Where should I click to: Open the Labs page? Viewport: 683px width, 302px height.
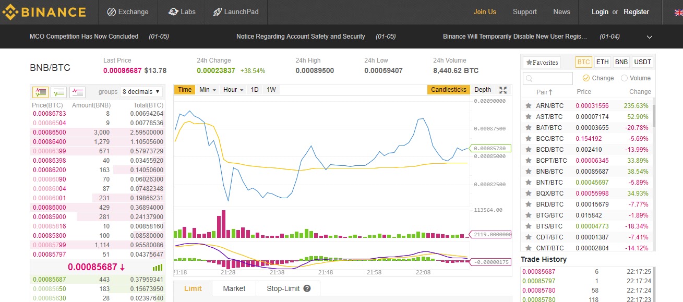pos(182,11)
